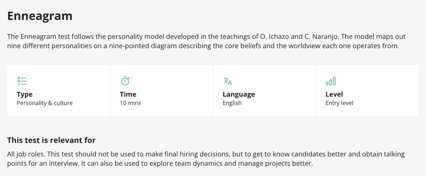Click the 'All job roles' paragraph text

[x=206, y=159]
